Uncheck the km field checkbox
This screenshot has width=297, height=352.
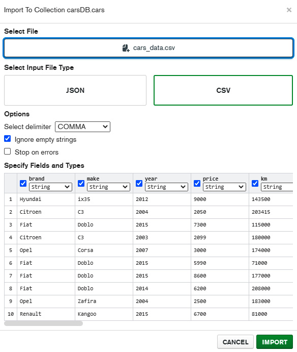point(255,183)
